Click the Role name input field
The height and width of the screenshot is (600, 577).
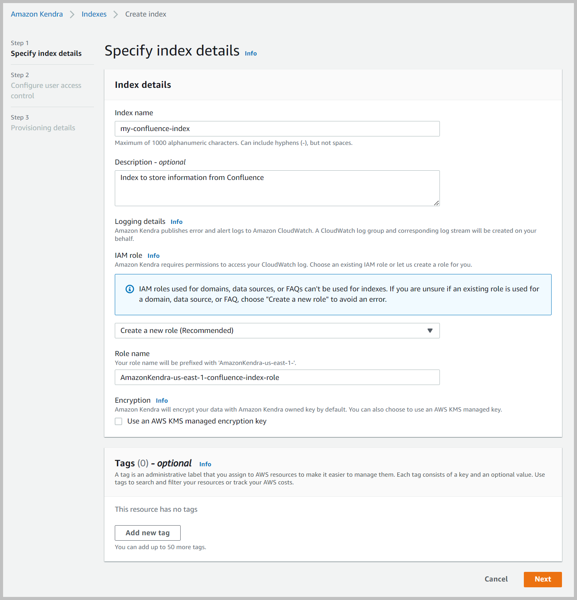tap(277, 377)
